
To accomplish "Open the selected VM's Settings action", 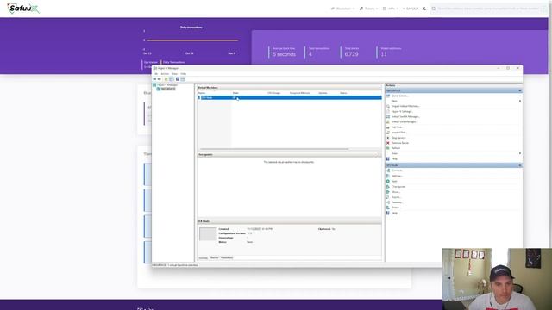I will pyautogui.click(x=397, y=176).
